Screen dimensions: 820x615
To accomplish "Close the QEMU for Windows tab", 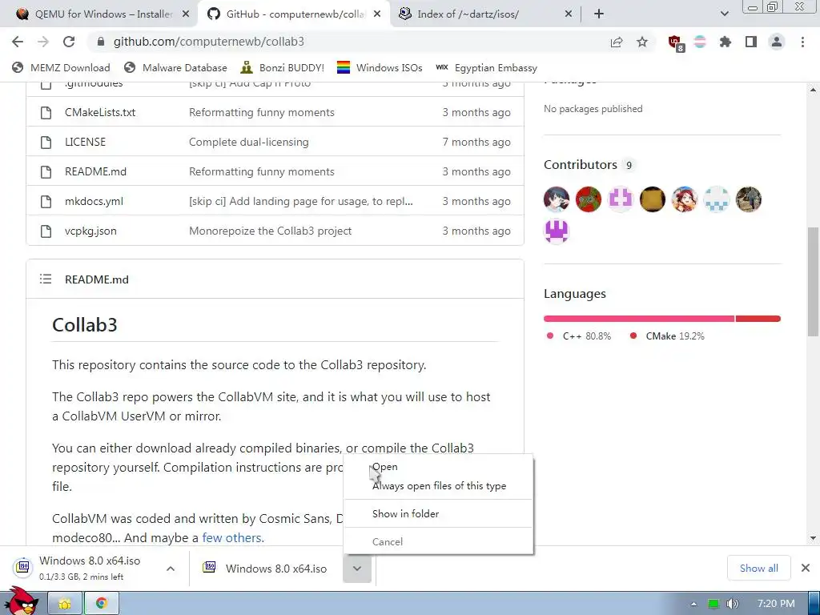I will click(186, 14).
